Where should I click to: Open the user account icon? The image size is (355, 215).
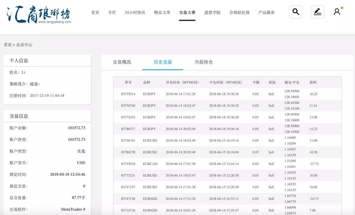337,12
